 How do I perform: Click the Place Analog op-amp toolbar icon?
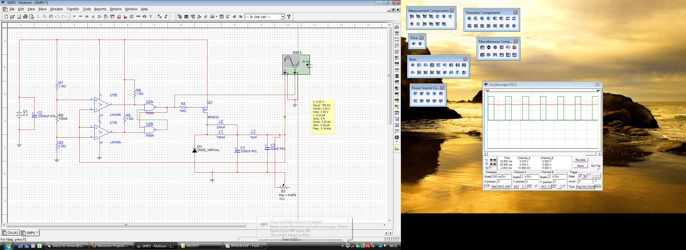(x=99, y=17)
